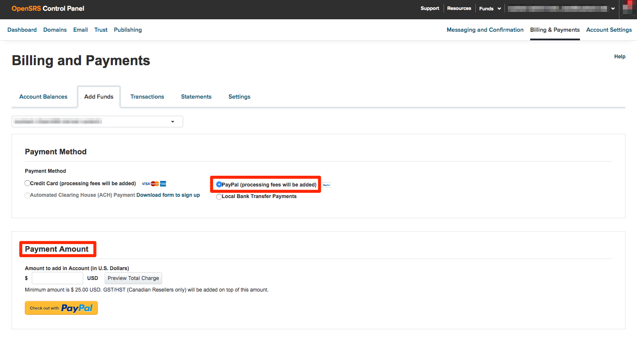The image size is (637, 343).
Task: Click the Support link in header
Action: pyautogui.click(x=430, y=9)
